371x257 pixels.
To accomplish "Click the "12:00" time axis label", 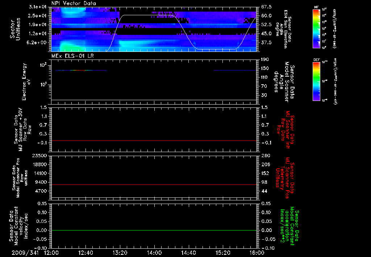I will pyautogui.click(x=51, y=253).
